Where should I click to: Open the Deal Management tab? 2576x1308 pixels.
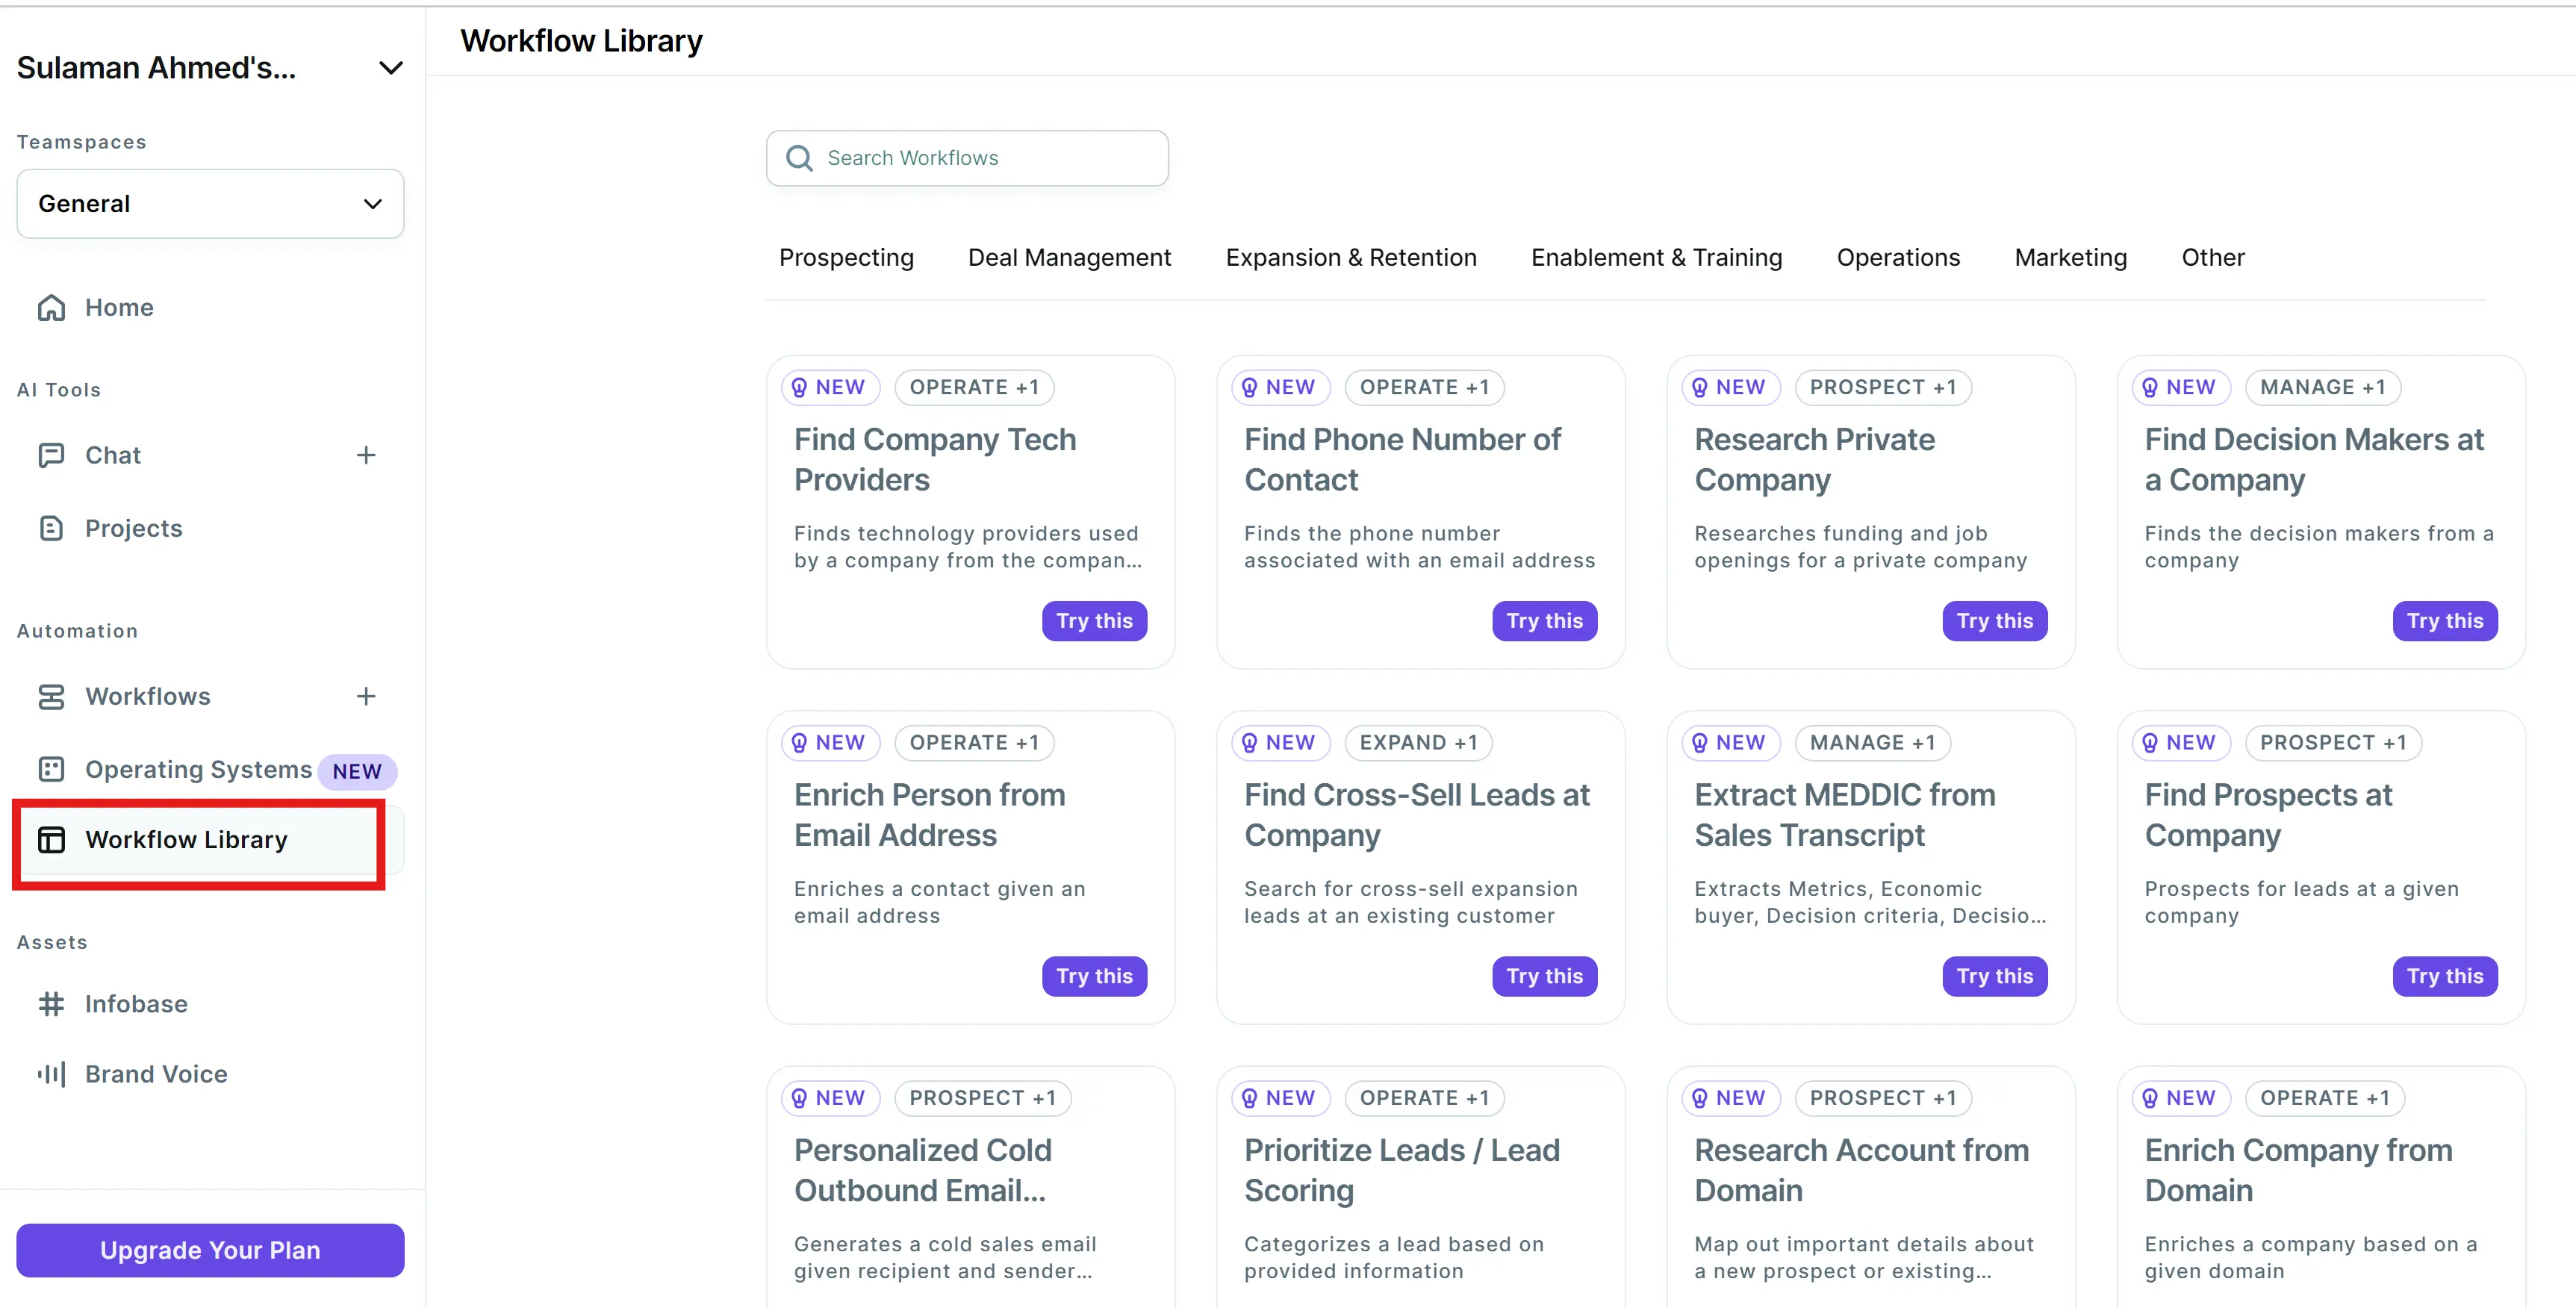point(1069,258)
